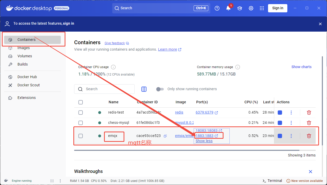Focus the top Search bar
Viewport: 327px width, 185px height.
coord(161,8)
